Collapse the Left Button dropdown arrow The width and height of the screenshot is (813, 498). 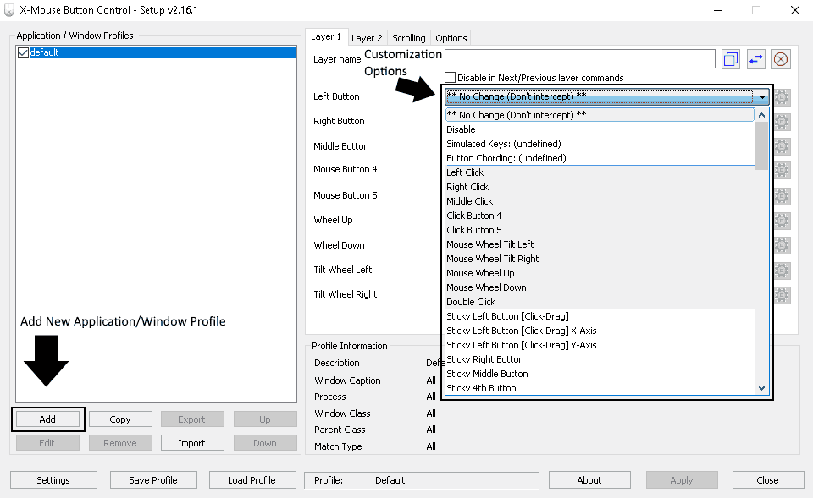tap(762, 96)
